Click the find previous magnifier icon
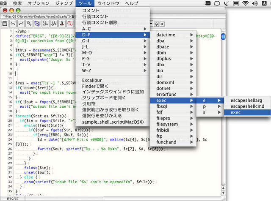Image resolution: width=271 pixels, height=201 pixels. click(45, 24)
